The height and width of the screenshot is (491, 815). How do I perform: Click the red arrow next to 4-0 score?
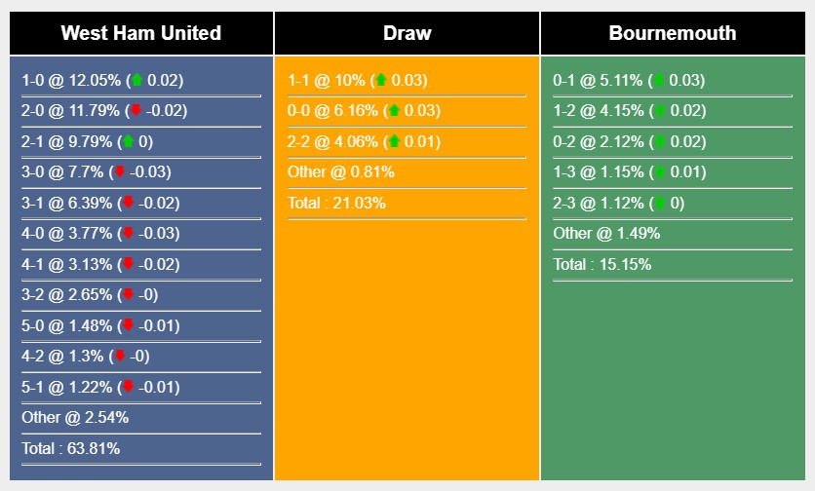click(128, 234)
